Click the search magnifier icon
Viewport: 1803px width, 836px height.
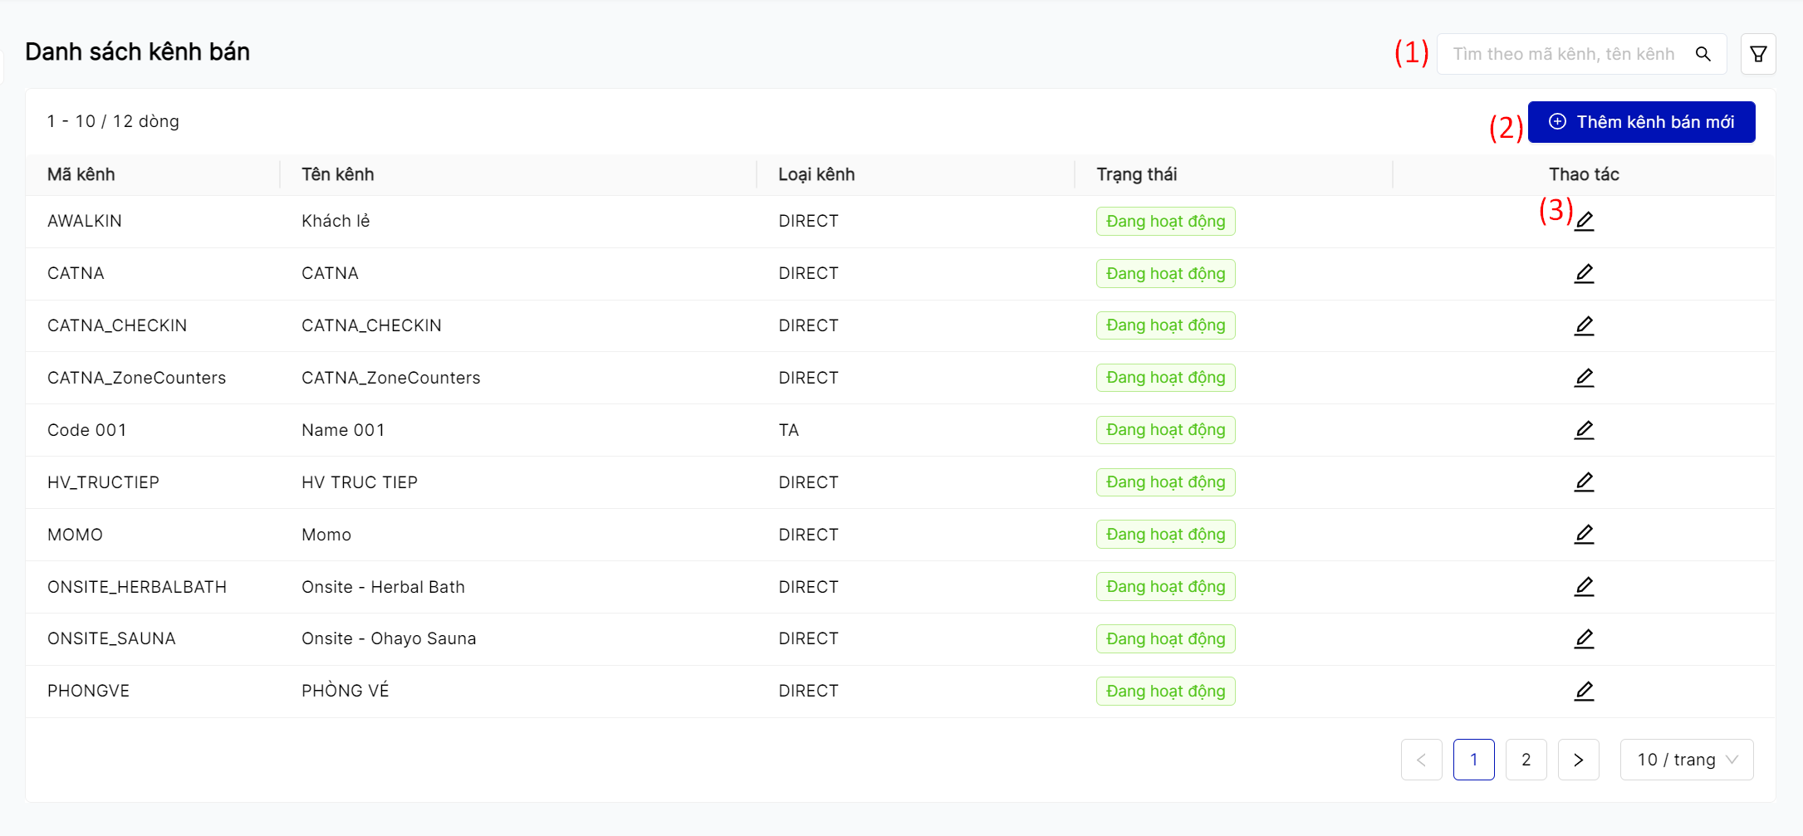point(1703,54)
